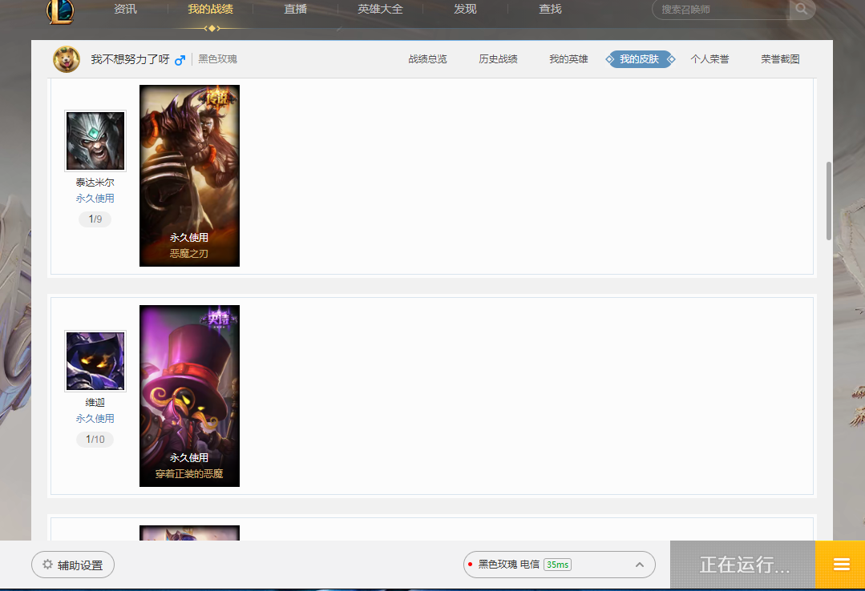This screenshot has width=865, height=591.
Task: Expand the 黑色玫瑰 电信 server dropdown
Action: (560, 565)
